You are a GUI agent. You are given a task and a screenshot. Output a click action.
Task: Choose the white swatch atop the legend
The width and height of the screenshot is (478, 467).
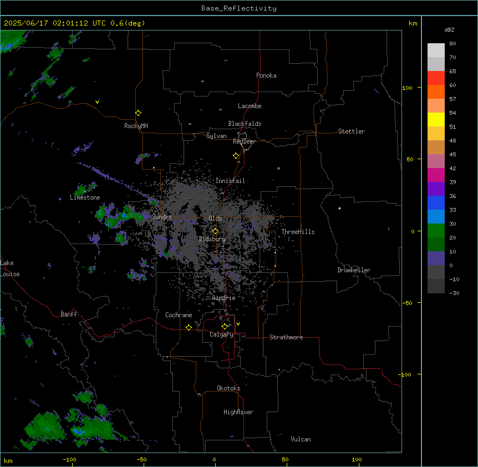tap(436, 50)
